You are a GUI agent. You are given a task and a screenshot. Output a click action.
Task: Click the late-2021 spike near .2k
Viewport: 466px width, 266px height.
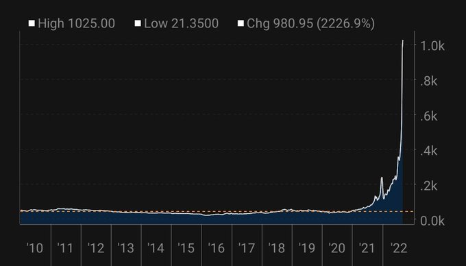click(382, 178)
